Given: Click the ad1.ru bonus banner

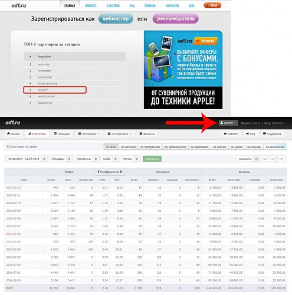Looking at the screenshot, I should point(183,70).
